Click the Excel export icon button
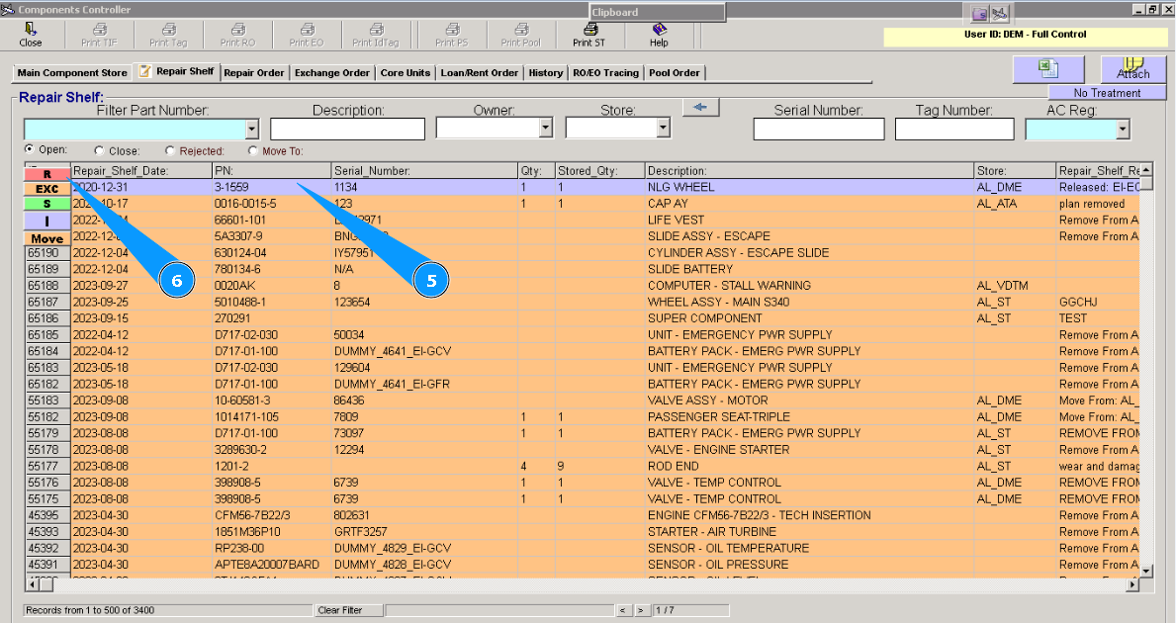The height and width of the screenshot is (623, 1176). pyautogui.click(x=1047, y=69)
